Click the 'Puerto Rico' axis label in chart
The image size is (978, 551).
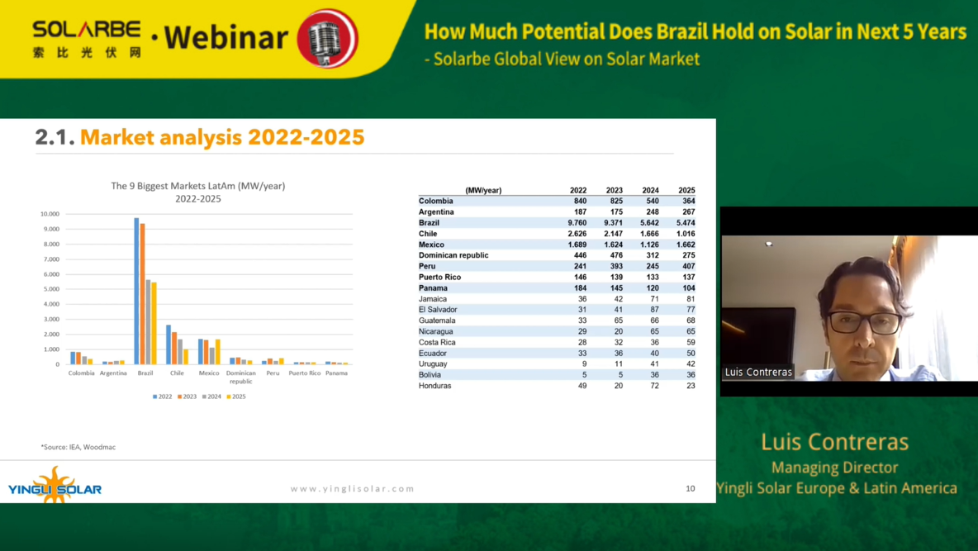click(x=304, y=373)
